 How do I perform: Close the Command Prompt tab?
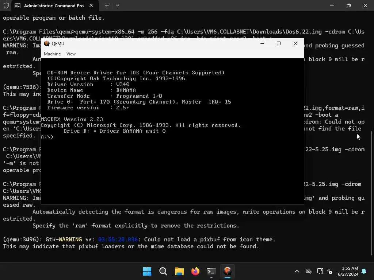click(91, 5)
